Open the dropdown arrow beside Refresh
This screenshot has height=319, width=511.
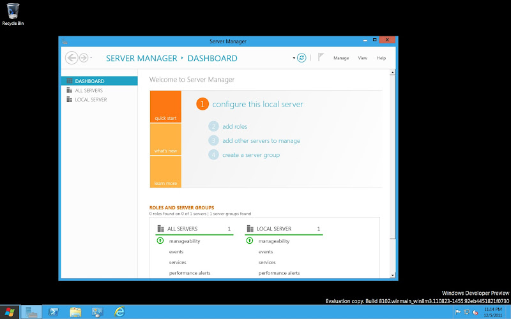tap(294, 58)
